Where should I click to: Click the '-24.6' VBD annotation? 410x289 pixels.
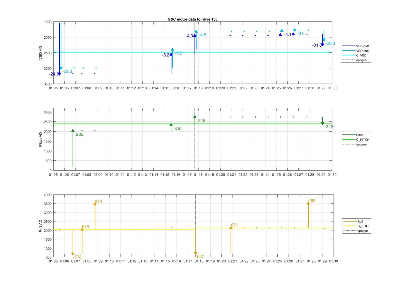click(54, 74)
